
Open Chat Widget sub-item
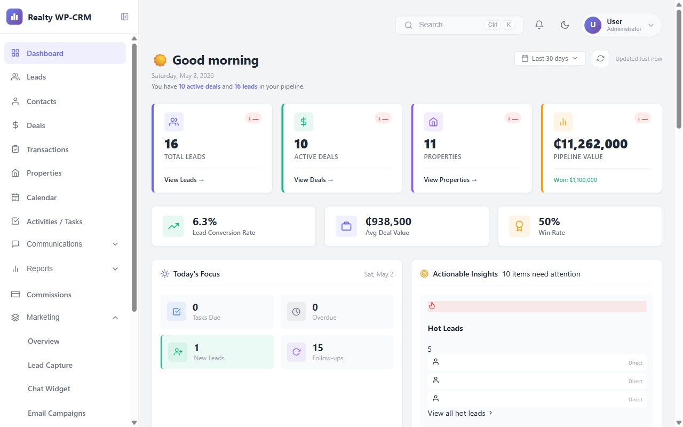pos(49,389)
